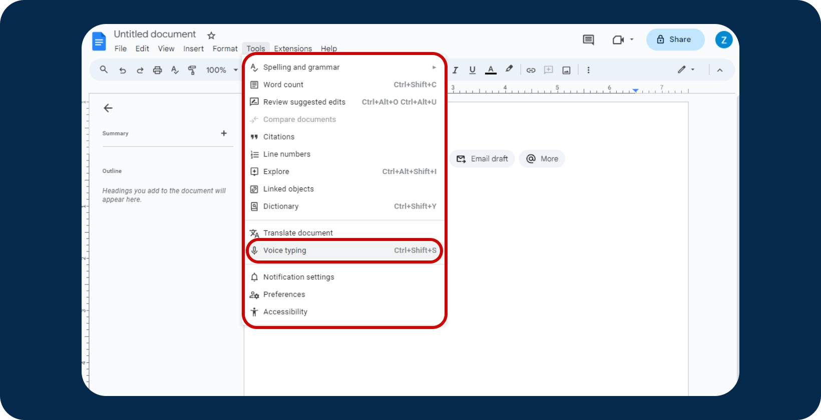Insert an image from toolbar
The width and height of the screenshot is (821, 420).
pos(566,70)
